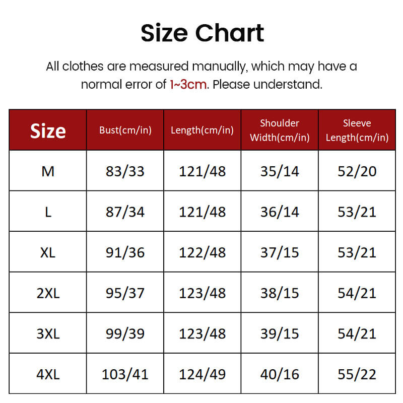
Task: Select the 4XL size row label
Action: coord(48,374)
